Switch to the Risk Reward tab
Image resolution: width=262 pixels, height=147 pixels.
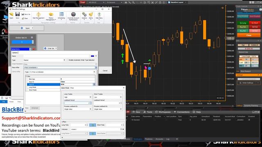(x=246, y=71)
